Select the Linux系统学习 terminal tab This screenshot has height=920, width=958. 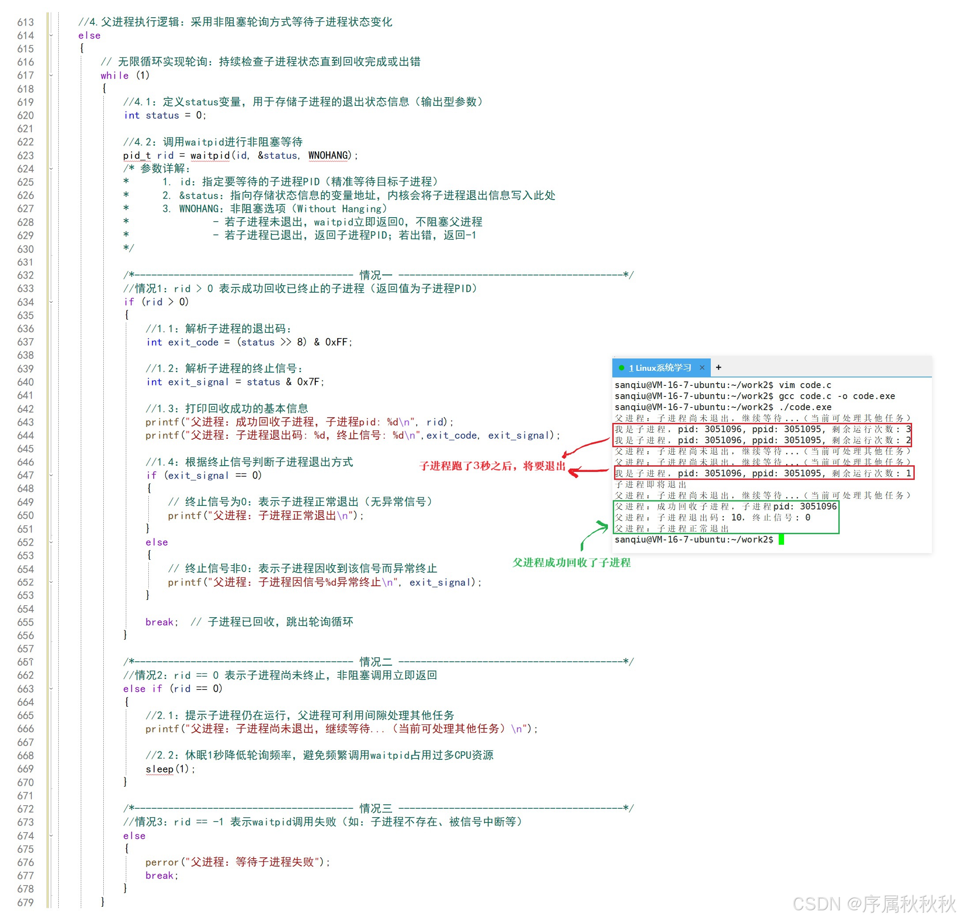point(660,368)
